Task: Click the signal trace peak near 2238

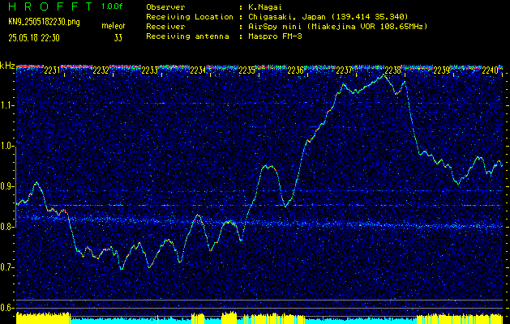Action: coord(384,75)
